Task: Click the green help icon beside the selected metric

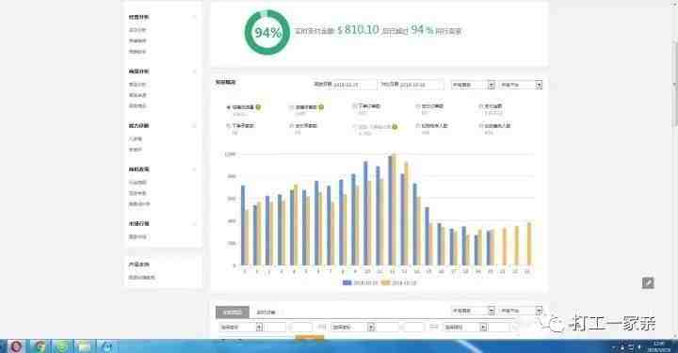Action: 258,106
